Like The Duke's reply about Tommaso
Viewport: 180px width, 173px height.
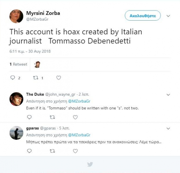click(x=75, y=117)
